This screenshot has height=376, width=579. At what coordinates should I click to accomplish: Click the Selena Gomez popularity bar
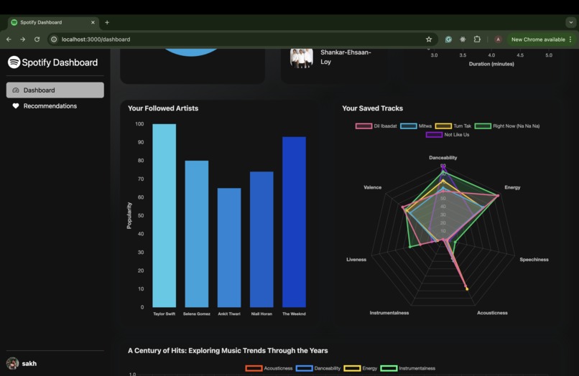[x=196, y=234]
